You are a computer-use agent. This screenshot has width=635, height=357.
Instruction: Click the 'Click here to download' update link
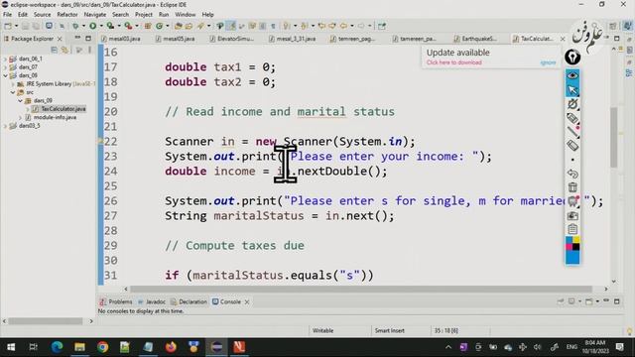(453, 62)
